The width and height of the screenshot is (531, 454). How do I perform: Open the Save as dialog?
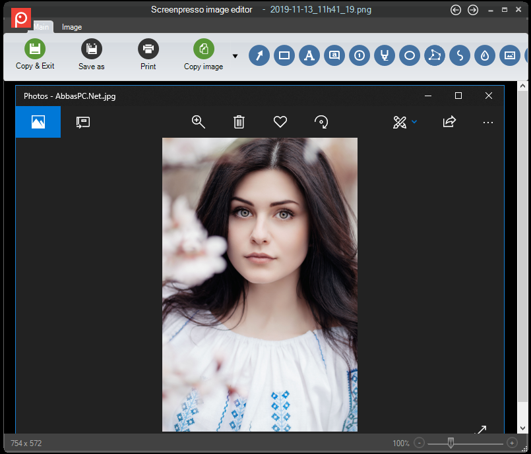tap(92, 55)
